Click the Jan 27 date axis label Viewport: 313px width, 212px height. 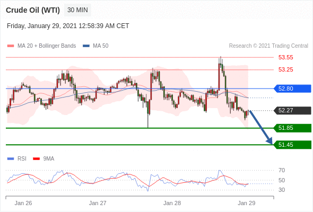point(98,203)
